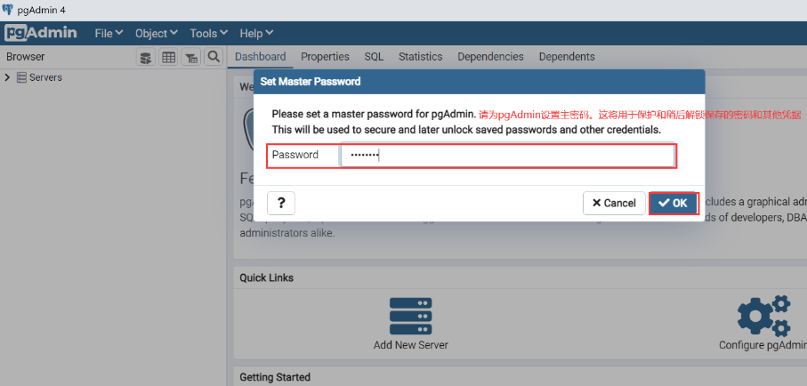807x386 pixels.
Task: Cancel the Set Master Password dialog
Action: coord(614,204)
